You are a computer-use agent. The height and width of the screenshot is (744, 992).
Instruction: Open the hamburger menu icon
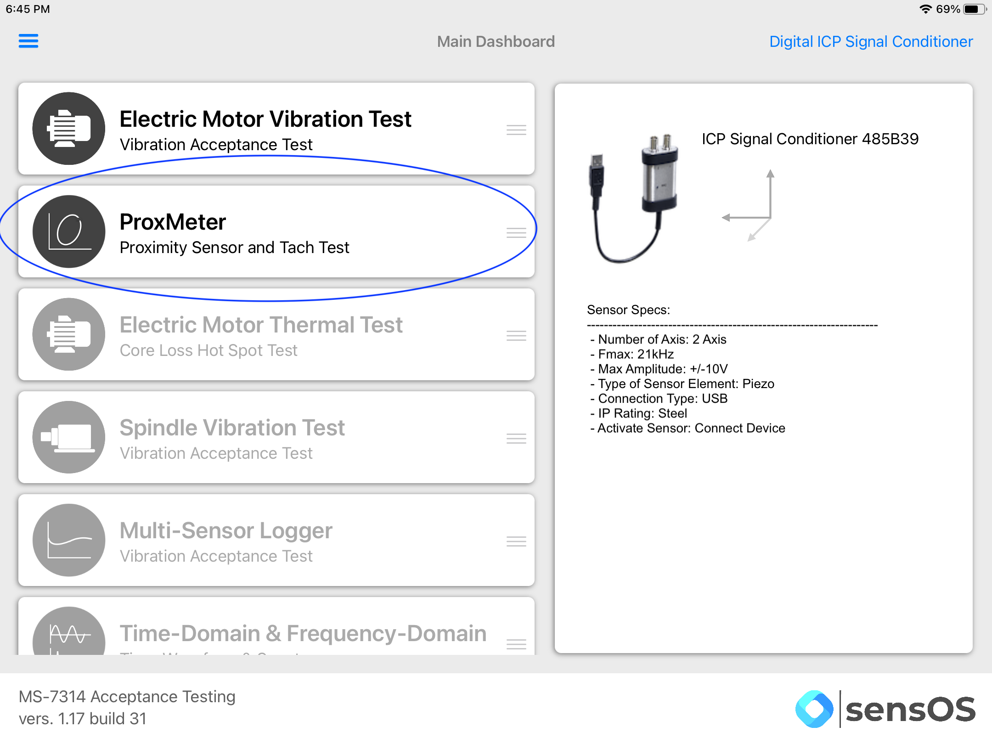pos(28,41)
